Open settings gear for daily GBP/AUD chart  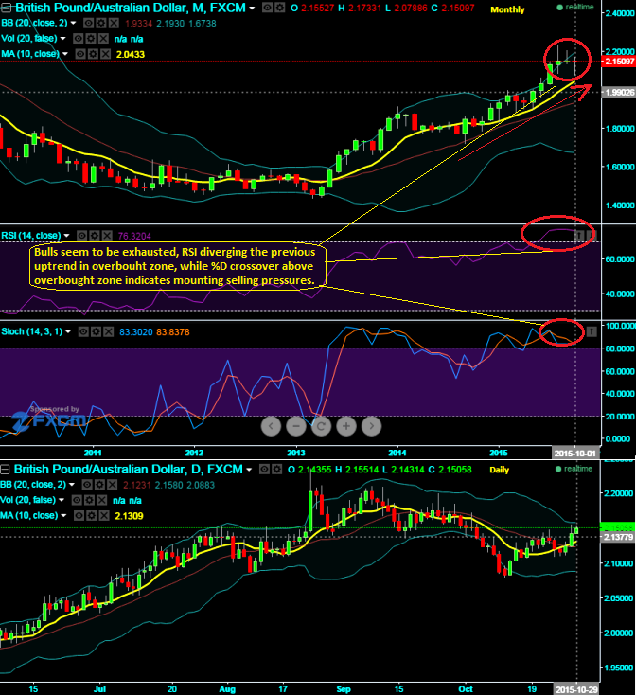coord(276,469)
